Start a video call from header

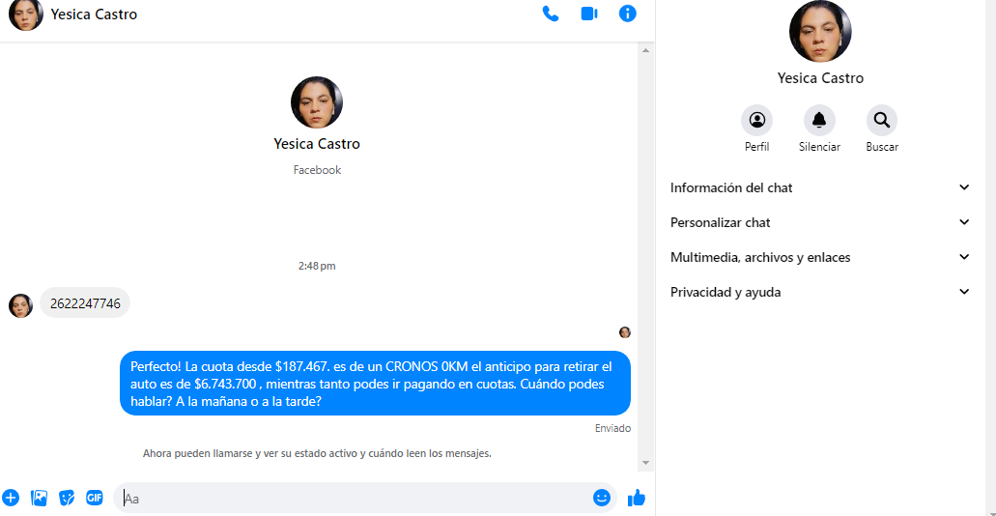click(x=589, y=14)
